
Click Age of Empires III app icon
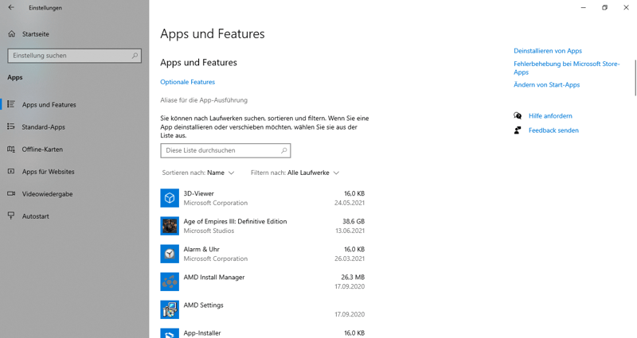pyautogui.click(x=170, y=226)
